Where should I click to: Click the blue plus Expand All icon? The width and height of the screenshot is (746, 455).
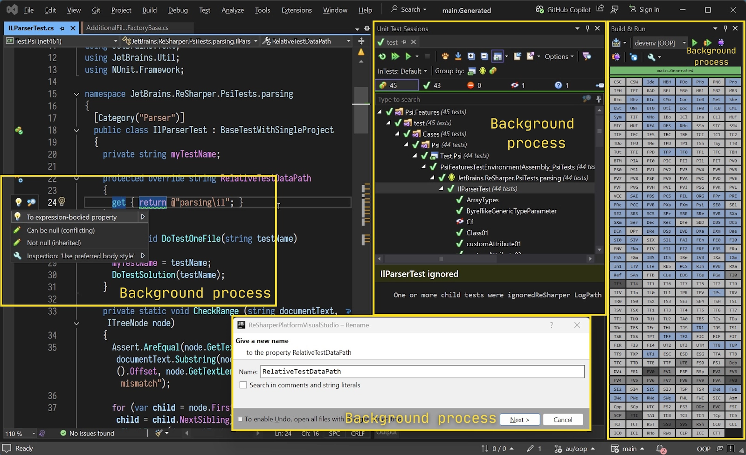pos(471,56)
